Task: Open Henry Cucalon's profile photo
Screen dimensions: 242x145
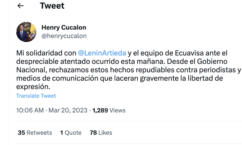Action: [x=26, y=32]
